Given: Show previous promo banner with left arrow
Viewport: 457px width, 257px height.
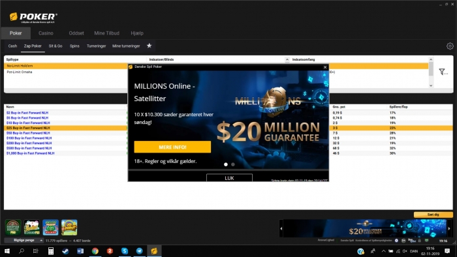Looking at the screenshot, I should (x=281, y=228).
